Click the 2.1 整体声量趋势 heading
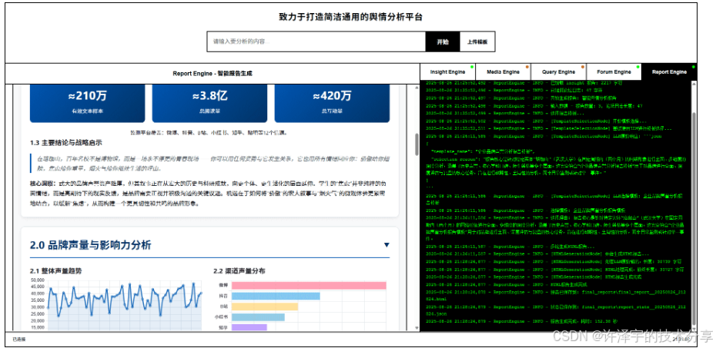Viewport: 716px width, 348px height. click(x=55, y=271)
